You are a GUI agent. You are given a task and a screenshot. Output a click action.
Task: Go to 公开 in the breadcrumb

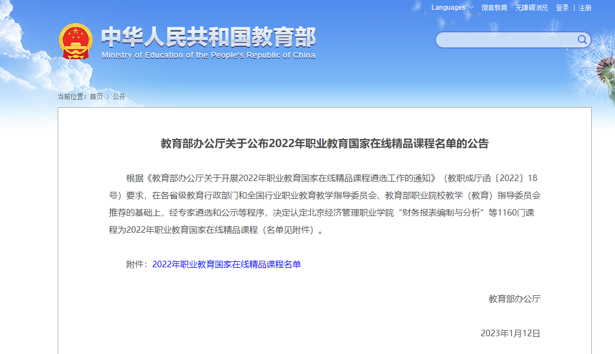119,96
